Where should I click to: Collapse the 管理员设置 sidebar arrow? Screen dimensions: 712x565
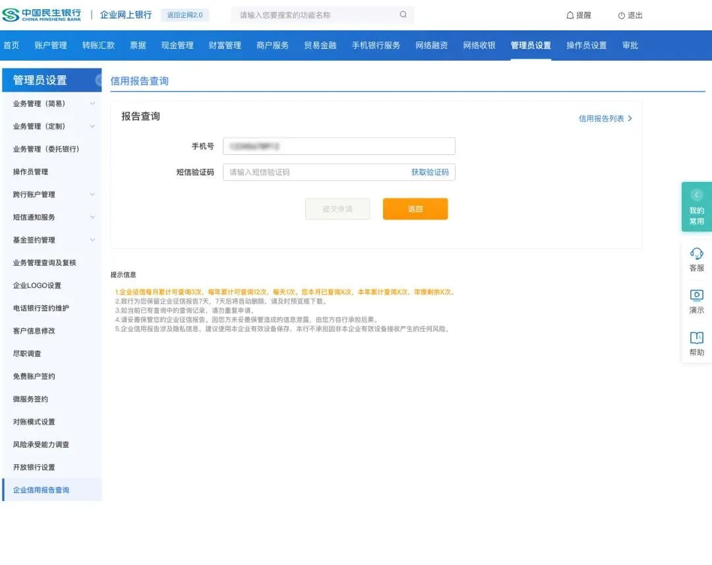point(98,80)
